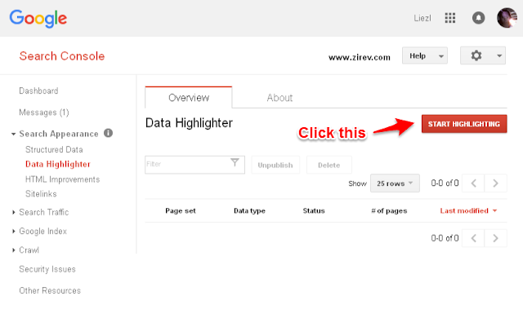This screenshot has height=318, width=523.
Task: Click the settings gear icon
Action: point(476,55)
